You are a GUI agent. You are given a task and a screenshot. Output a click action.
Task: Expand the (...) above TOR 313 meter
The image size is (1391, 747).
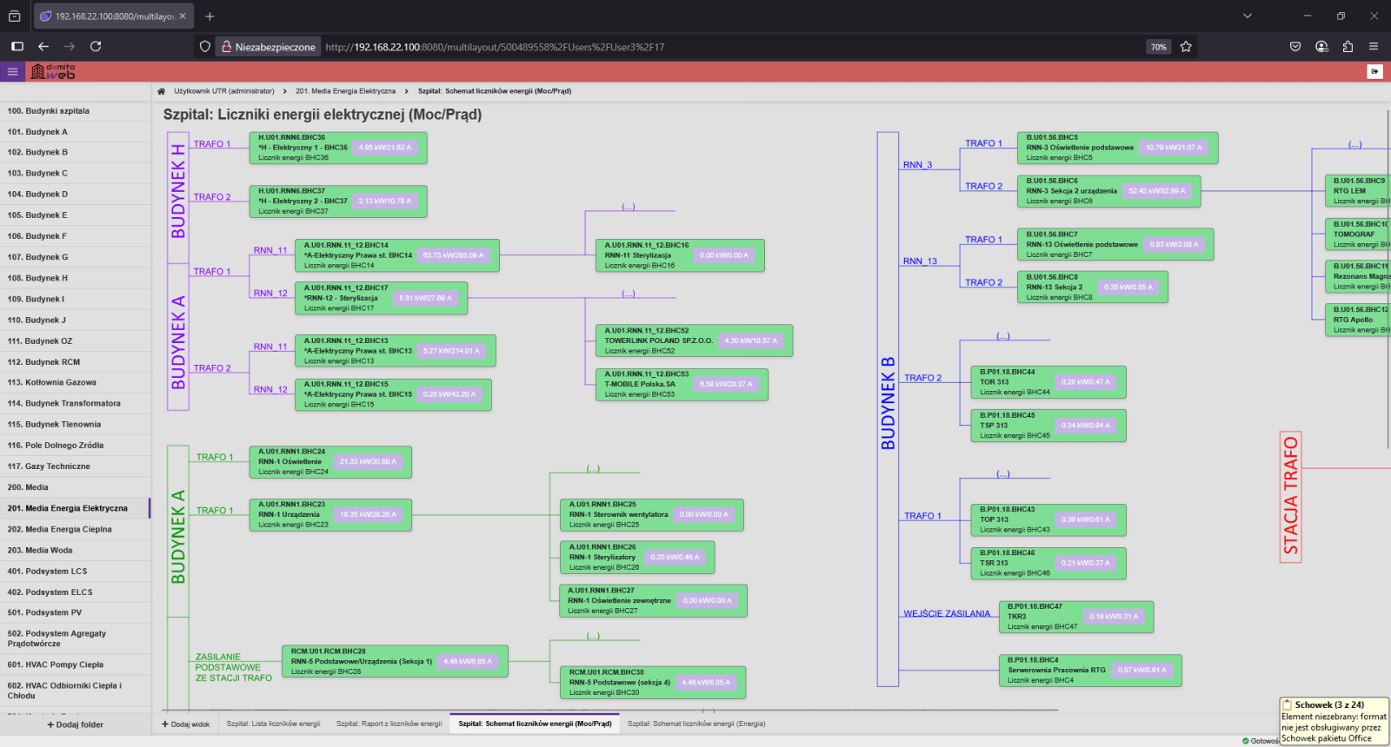coord(1003,336)
